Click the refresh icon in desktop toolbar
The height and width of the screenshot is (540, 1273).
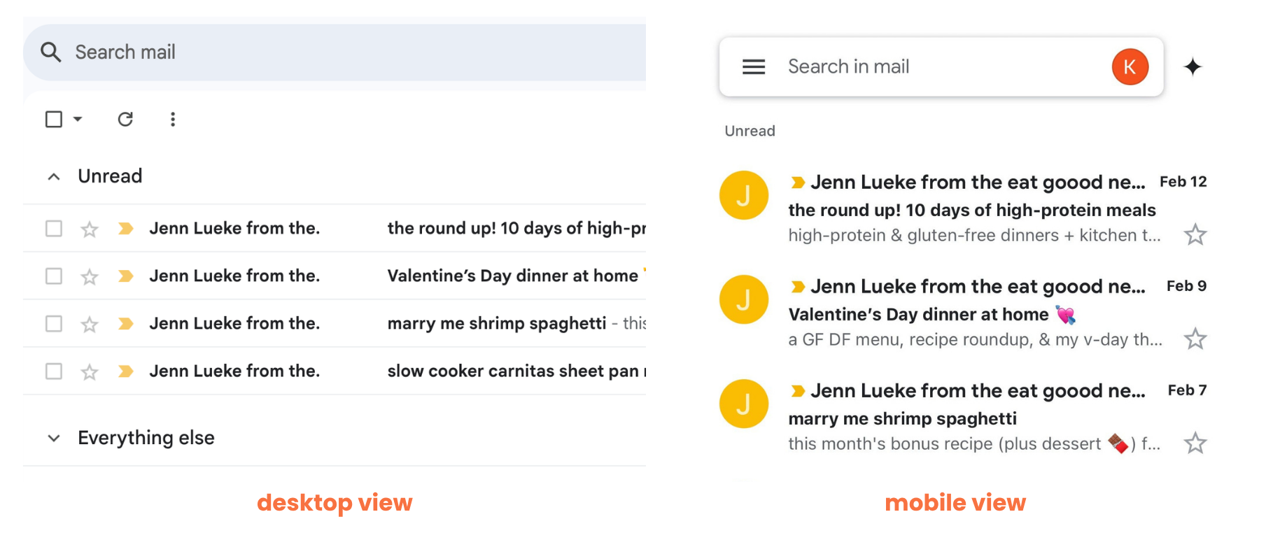125,120
